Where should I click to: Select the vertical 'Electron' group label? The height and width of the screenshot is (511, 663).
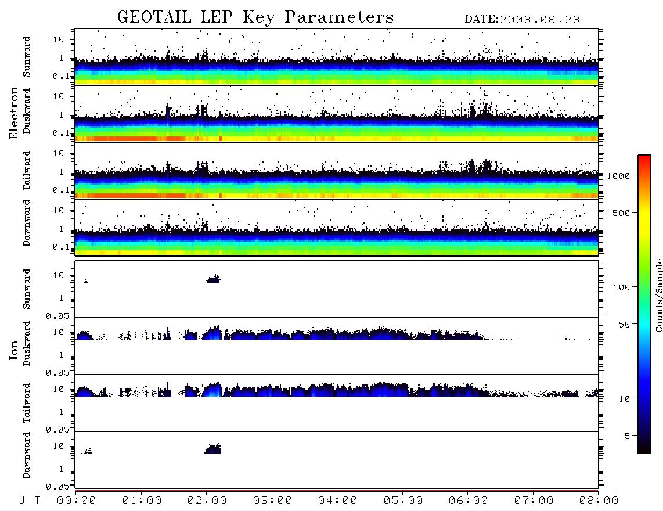(13, 113)
